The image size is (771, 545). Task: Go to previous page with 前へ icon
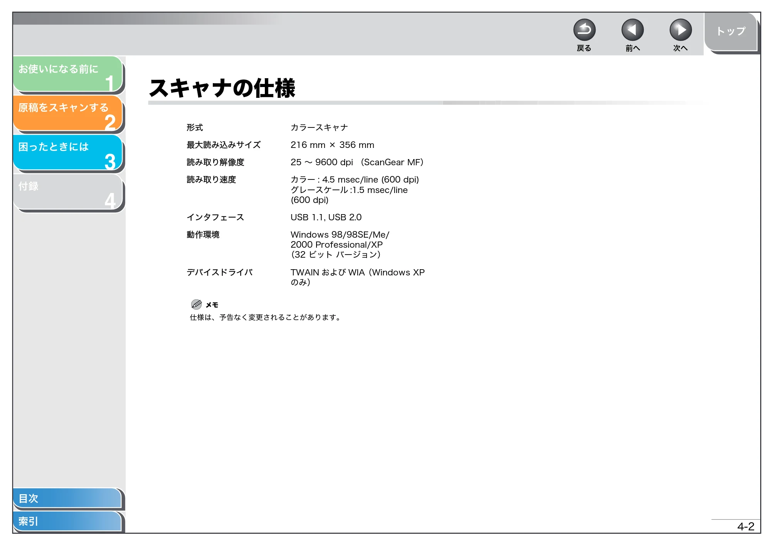(632, 30)
